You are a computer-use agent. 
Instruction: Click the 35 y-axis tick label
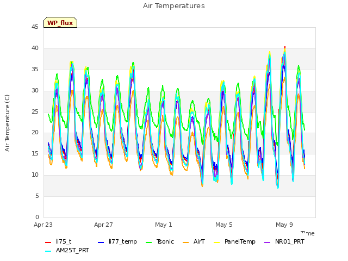pos(35,69)
